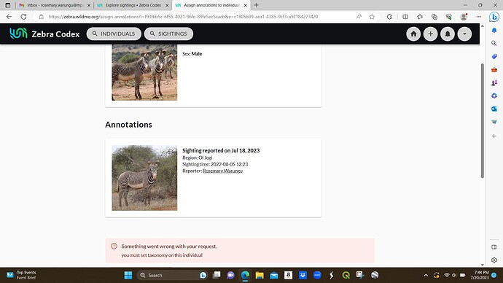This screenshot has height=283, width=503.
Task: Open the Favorites list
Action: (420, 17)
